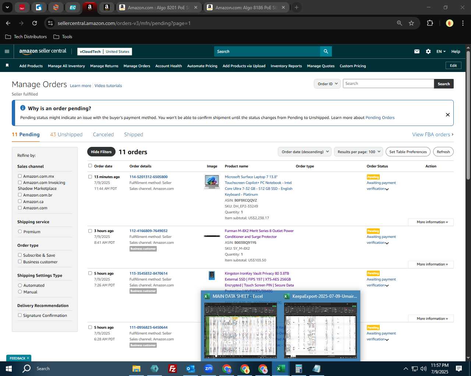Expand More information for order 114-5201312-6505800
This screenshot has width=471, height=376.
tap(431, 222)
